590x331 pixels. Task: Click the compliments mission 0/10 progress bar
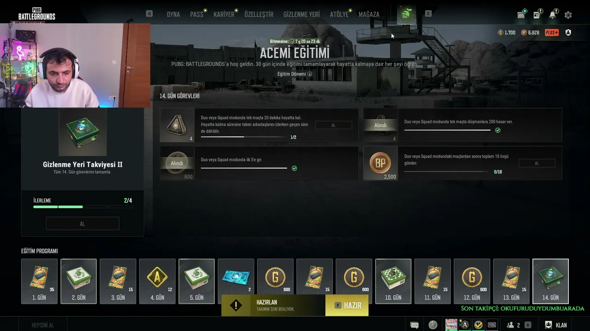pyautogui.click(x=446, y=171)
